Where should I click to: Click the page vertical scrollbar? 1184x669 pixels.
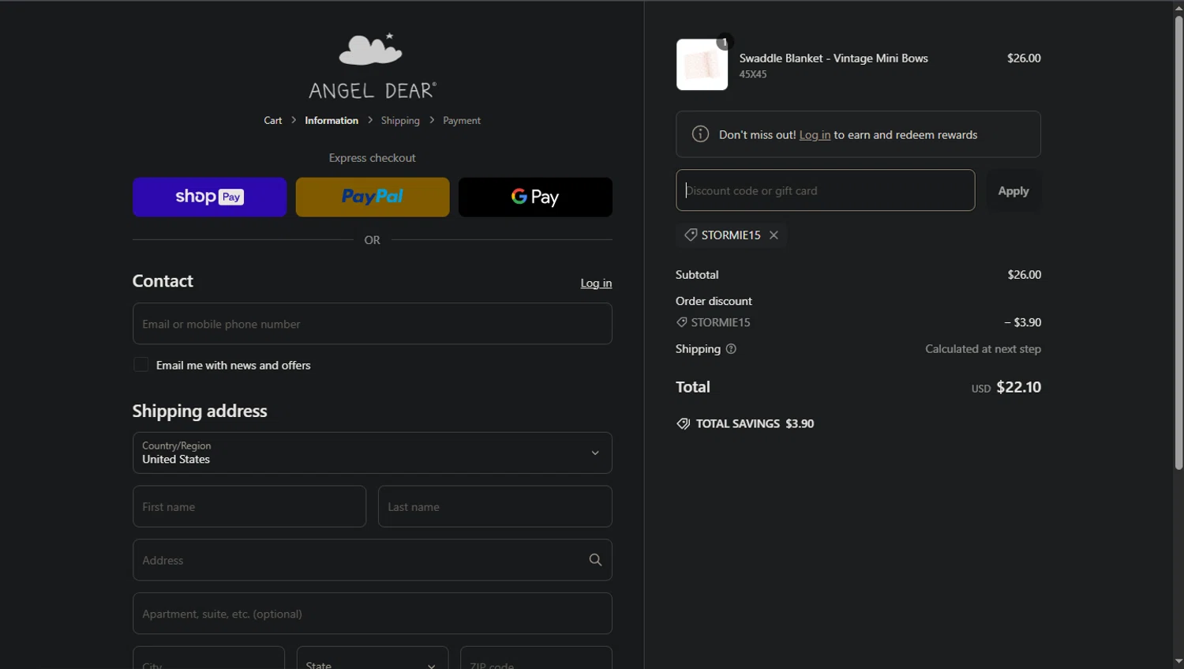tap(1178, 237)
